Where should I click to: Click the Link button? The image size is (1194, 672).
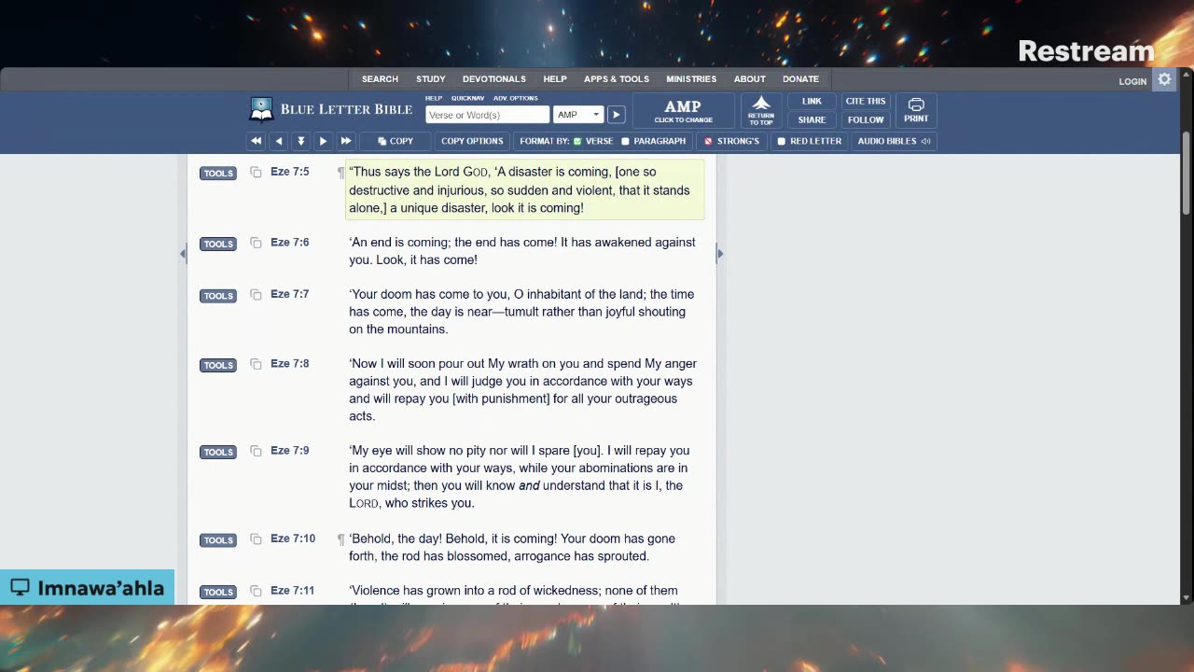[x=812, y=101]
